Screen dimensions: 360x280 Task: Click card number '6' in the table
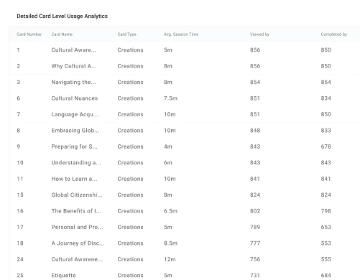coord(19,98)
